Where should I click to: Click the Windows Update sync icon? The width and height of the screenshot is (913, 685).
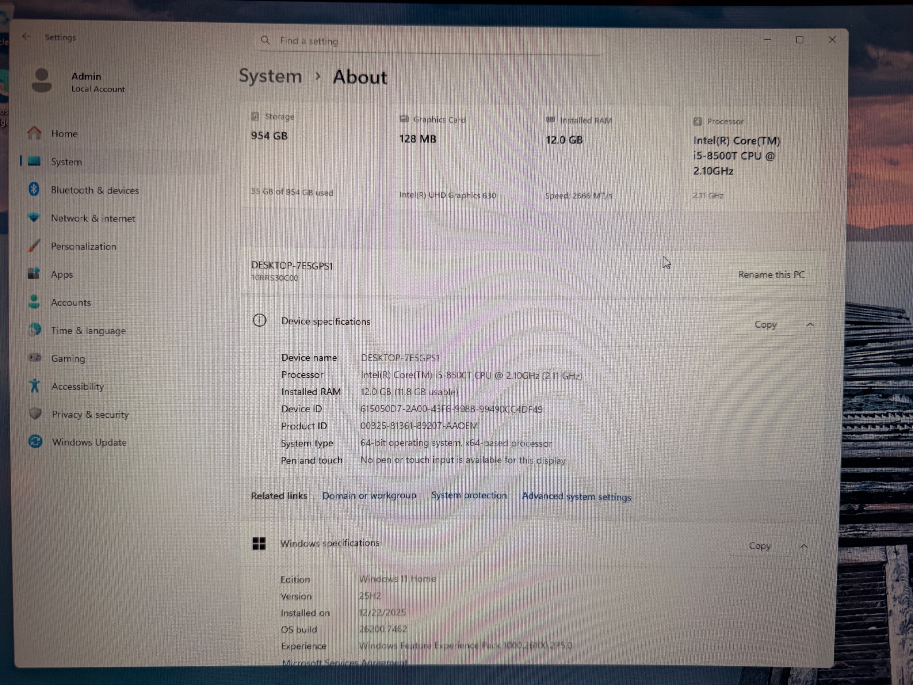tap(35, 441)
